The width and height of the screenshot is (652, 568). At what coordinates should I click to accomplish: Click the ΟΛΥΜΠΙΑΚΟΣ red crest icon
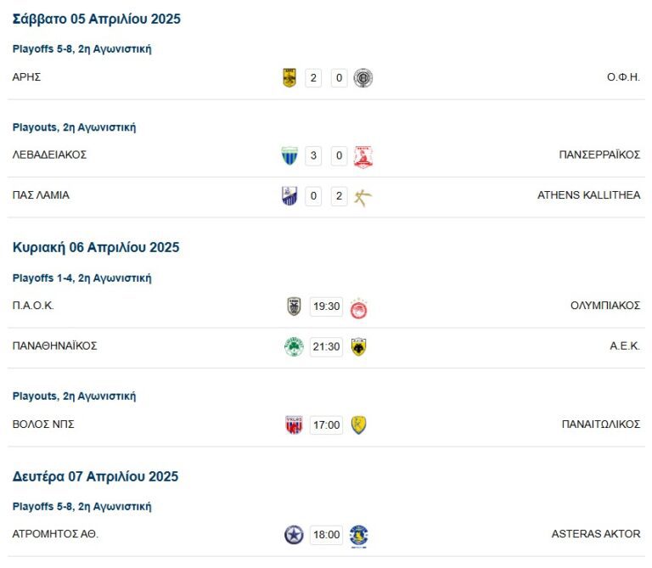point(358,307)
